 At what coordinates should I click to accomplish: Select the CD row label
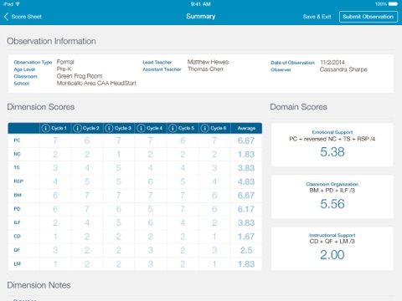[x=17, y=236]
